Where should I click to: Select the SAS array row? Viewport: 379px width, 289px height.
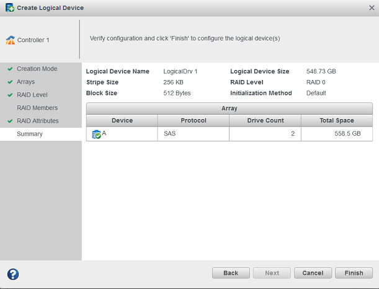[x=193, y=134]
